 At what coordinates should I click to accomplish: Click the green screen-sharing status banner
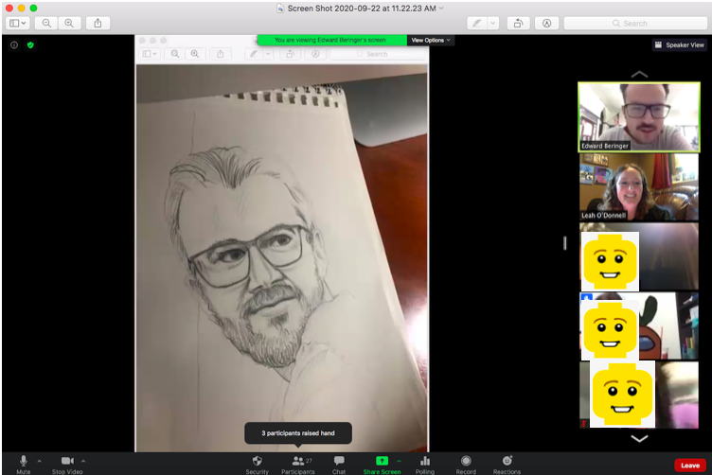pyautogui.click(x=332, y=40)
